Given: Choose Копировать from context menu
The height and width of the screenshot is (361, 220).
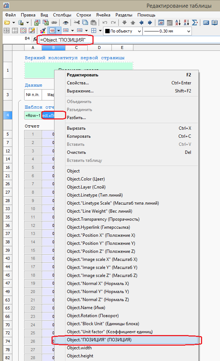Looking at the screenshot, I should click(x=126, y=136).
